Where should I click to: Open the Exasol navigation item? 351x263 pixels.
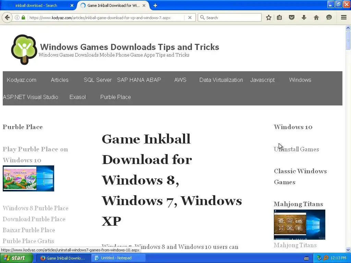pyautogui.click(x=77, y=97)
